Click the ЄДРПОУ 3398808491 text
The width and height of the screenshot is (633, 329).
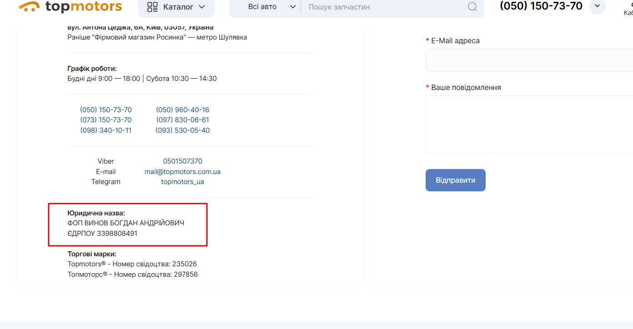point(102,234)
